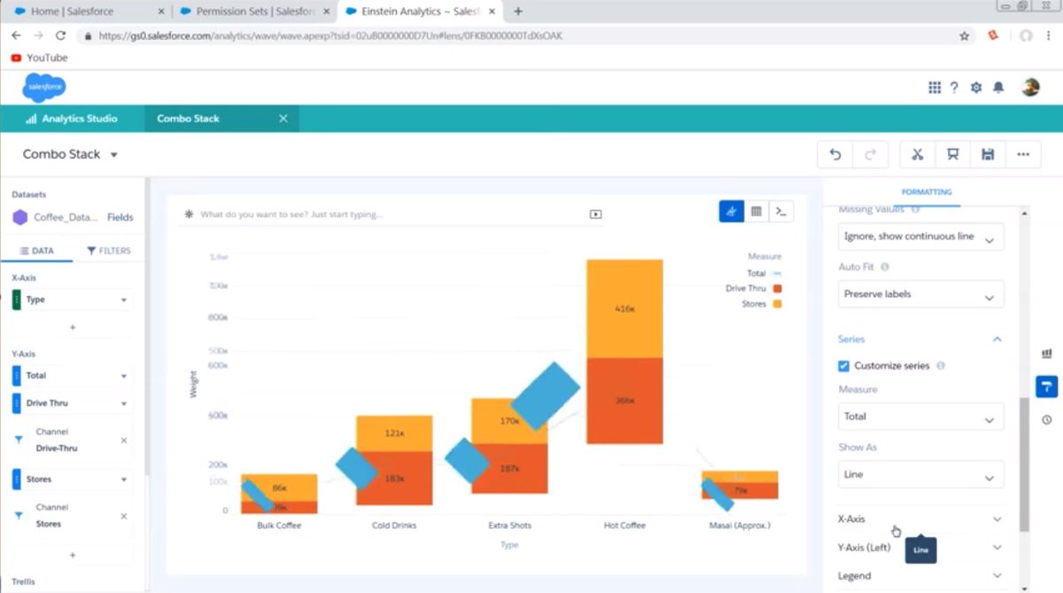Open the Measure dropdown showing Total
This screenshot has height=593, width=1063.
coord(921,417)
